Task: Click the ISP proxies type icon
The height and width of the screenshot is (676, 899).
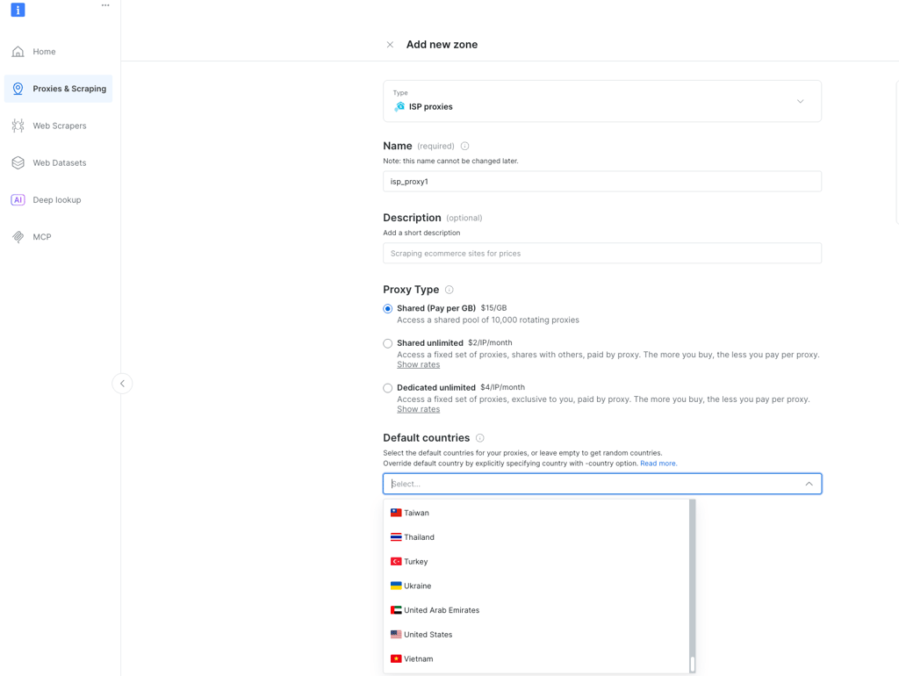Action: (x=399, y=106)
